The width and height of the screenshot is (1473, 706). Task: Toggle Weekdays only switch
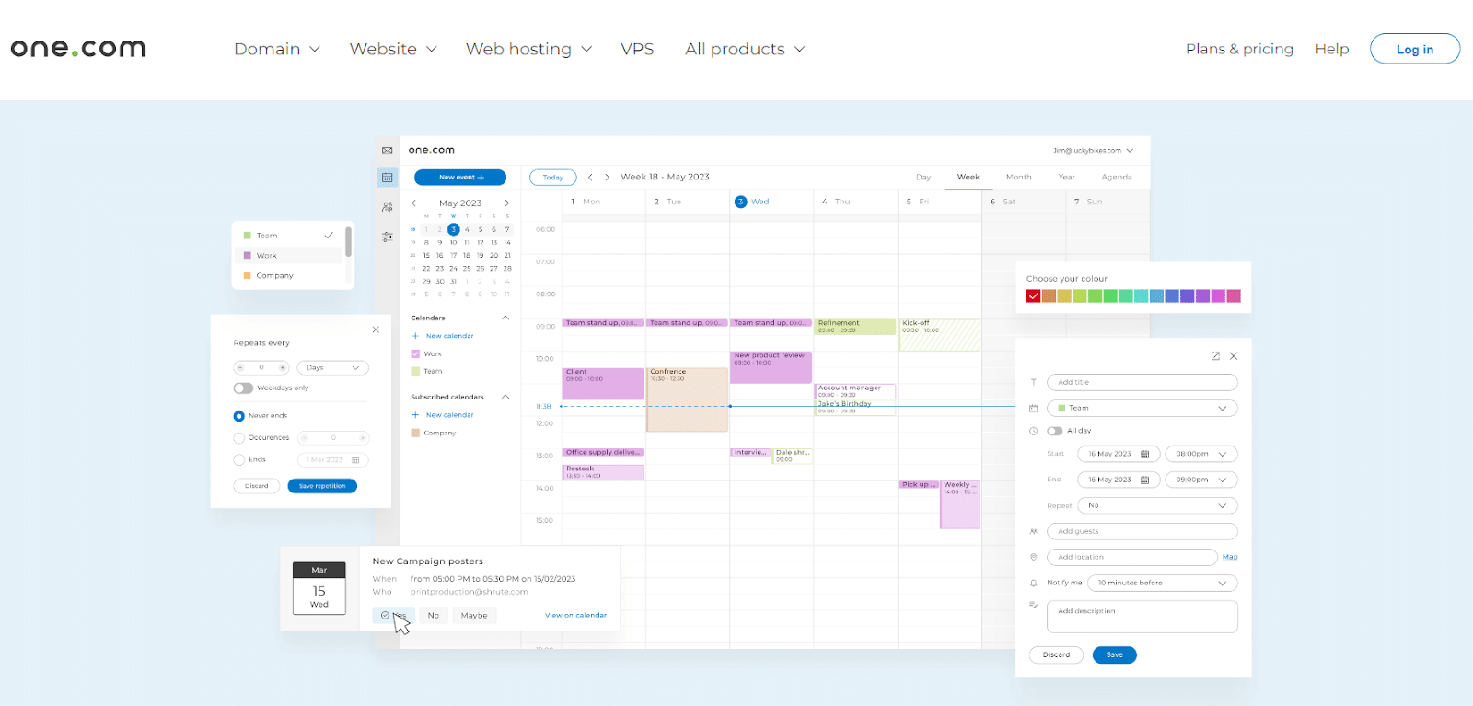[243, 388]
